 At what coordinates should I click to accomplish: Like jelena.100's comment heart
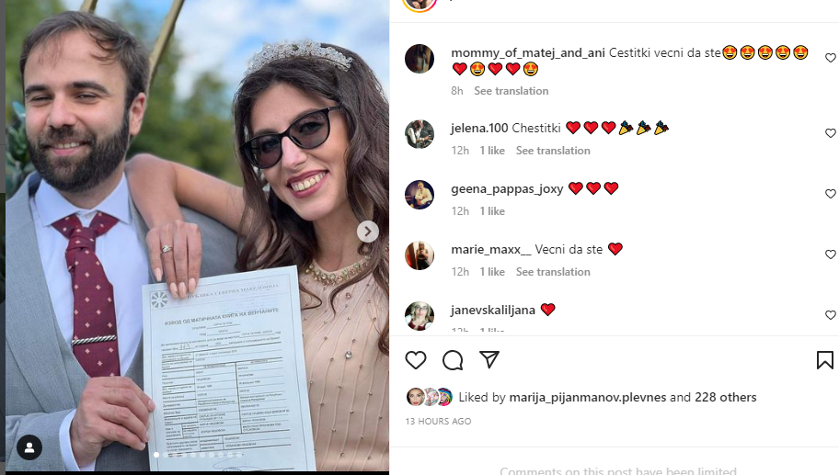tap(831, 133)
